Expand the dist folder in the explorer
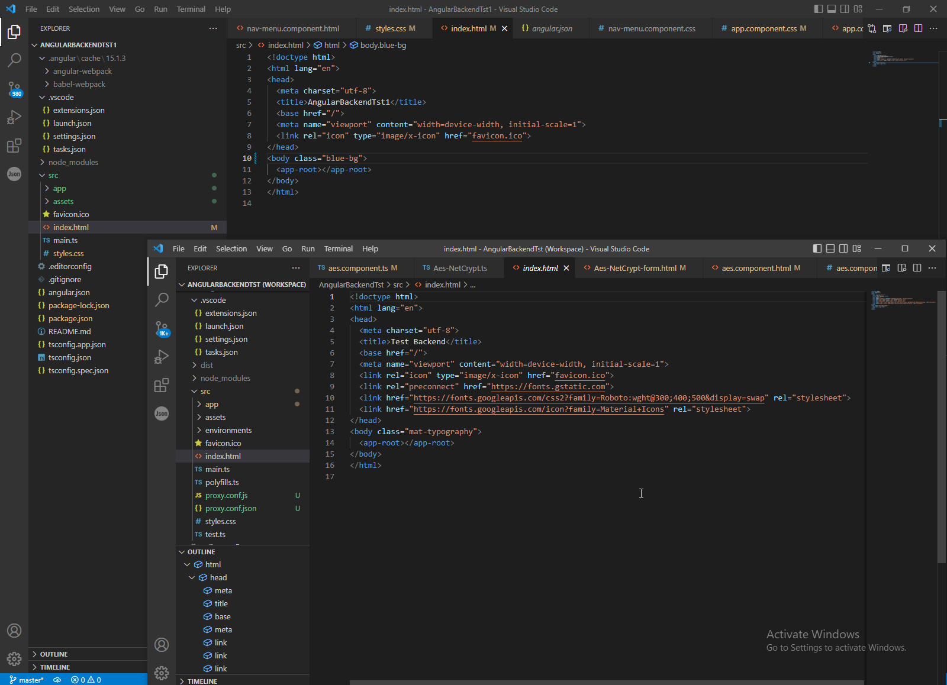This screenshot has width=947, height=685. tap(207, 366)
